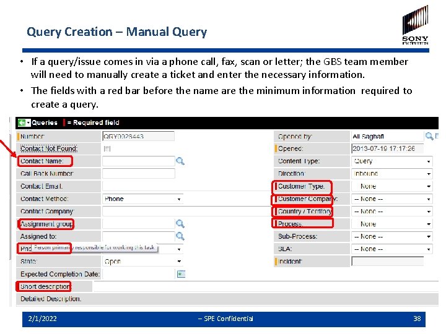Open the Customer Company dropdown

coord(392,199)
